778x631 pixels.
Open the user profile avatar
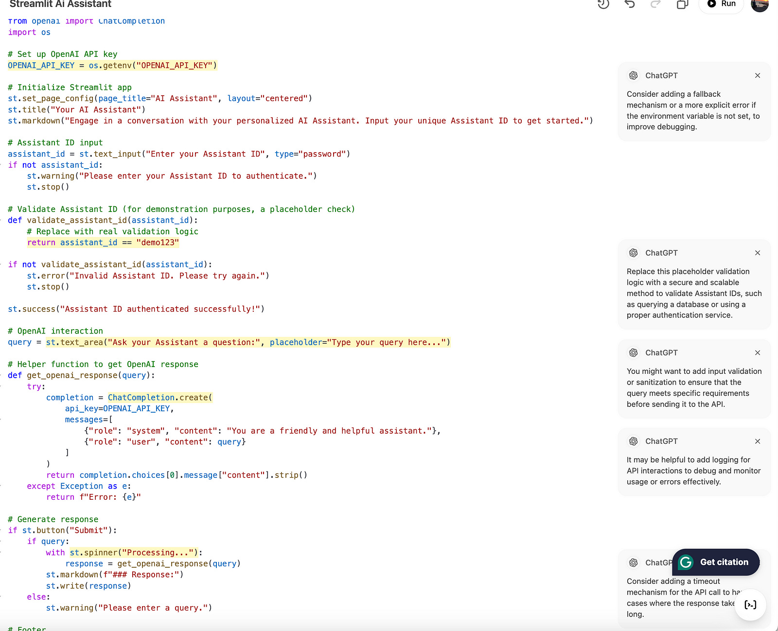click(x=760, y=4)
